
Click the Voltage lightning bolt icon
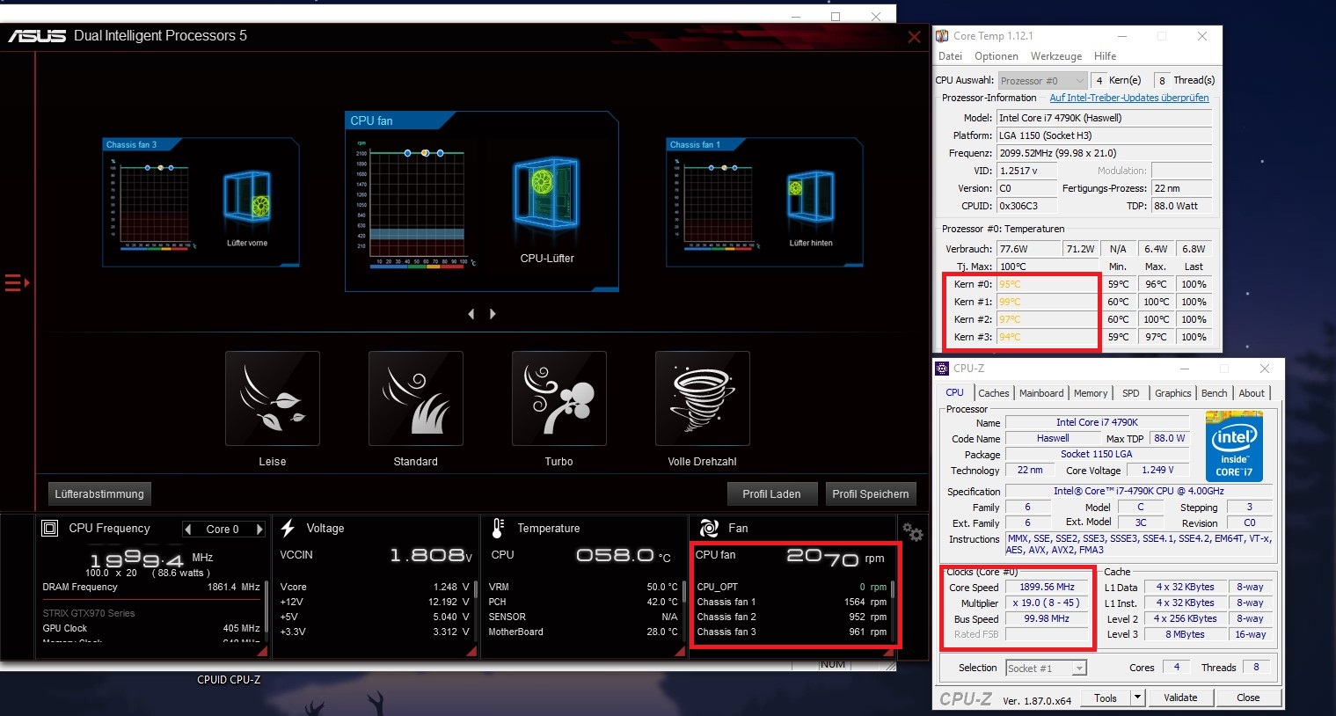pyautogui.click(x=288, y=528)
